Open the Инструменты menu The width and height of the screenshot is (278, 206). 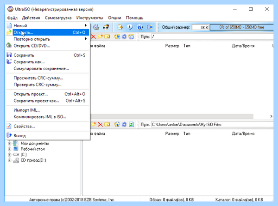[x=90, y=18]
